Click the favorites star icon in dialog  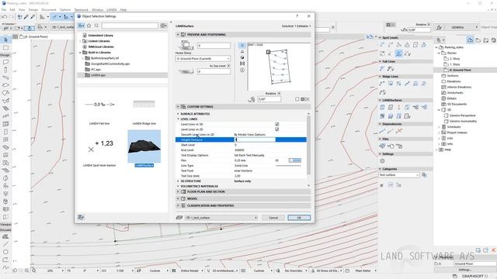tap(89, 26)
